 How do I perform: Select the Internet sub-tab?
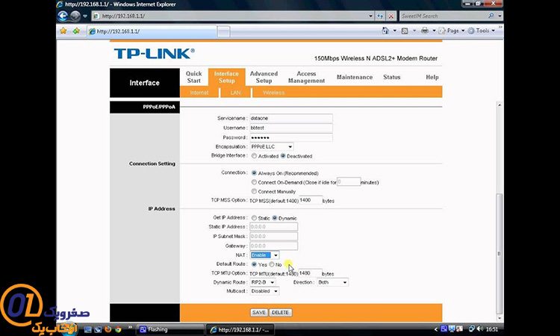click(x=199, y=93)
